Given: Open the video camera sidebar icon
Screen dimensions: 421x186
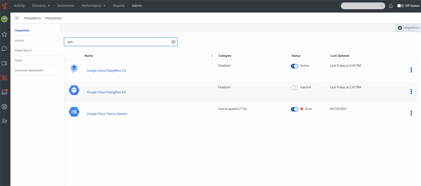Looking at the screenshot, I should (5, 63).
